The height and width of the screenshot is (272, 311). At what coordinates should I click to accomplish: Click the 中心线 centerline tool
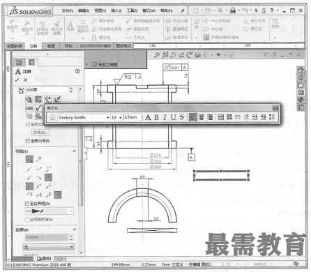(213, 29)
